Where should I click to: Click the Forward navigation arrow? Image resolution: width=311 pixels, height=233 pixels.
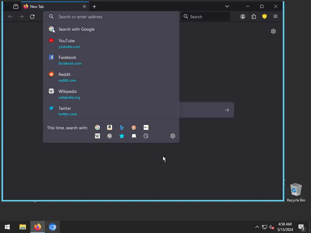[x=21, y=17]
